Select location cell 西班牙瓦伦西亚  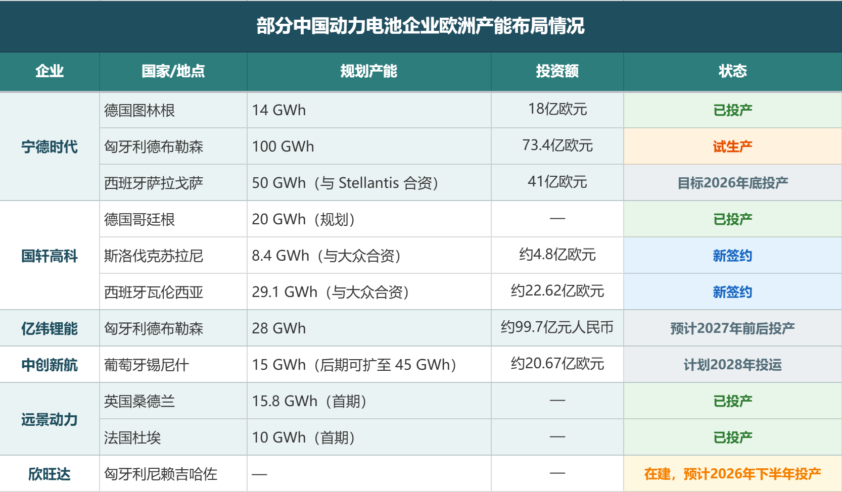[173, 292]
